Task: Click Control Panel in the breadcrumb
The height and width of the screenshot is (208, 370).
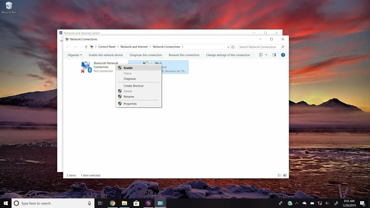Action: 107,47
